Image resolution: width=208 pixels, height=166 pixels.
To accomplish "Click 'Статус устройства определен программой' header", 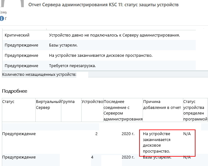I will pyautogui.click(x=195, y=110).
